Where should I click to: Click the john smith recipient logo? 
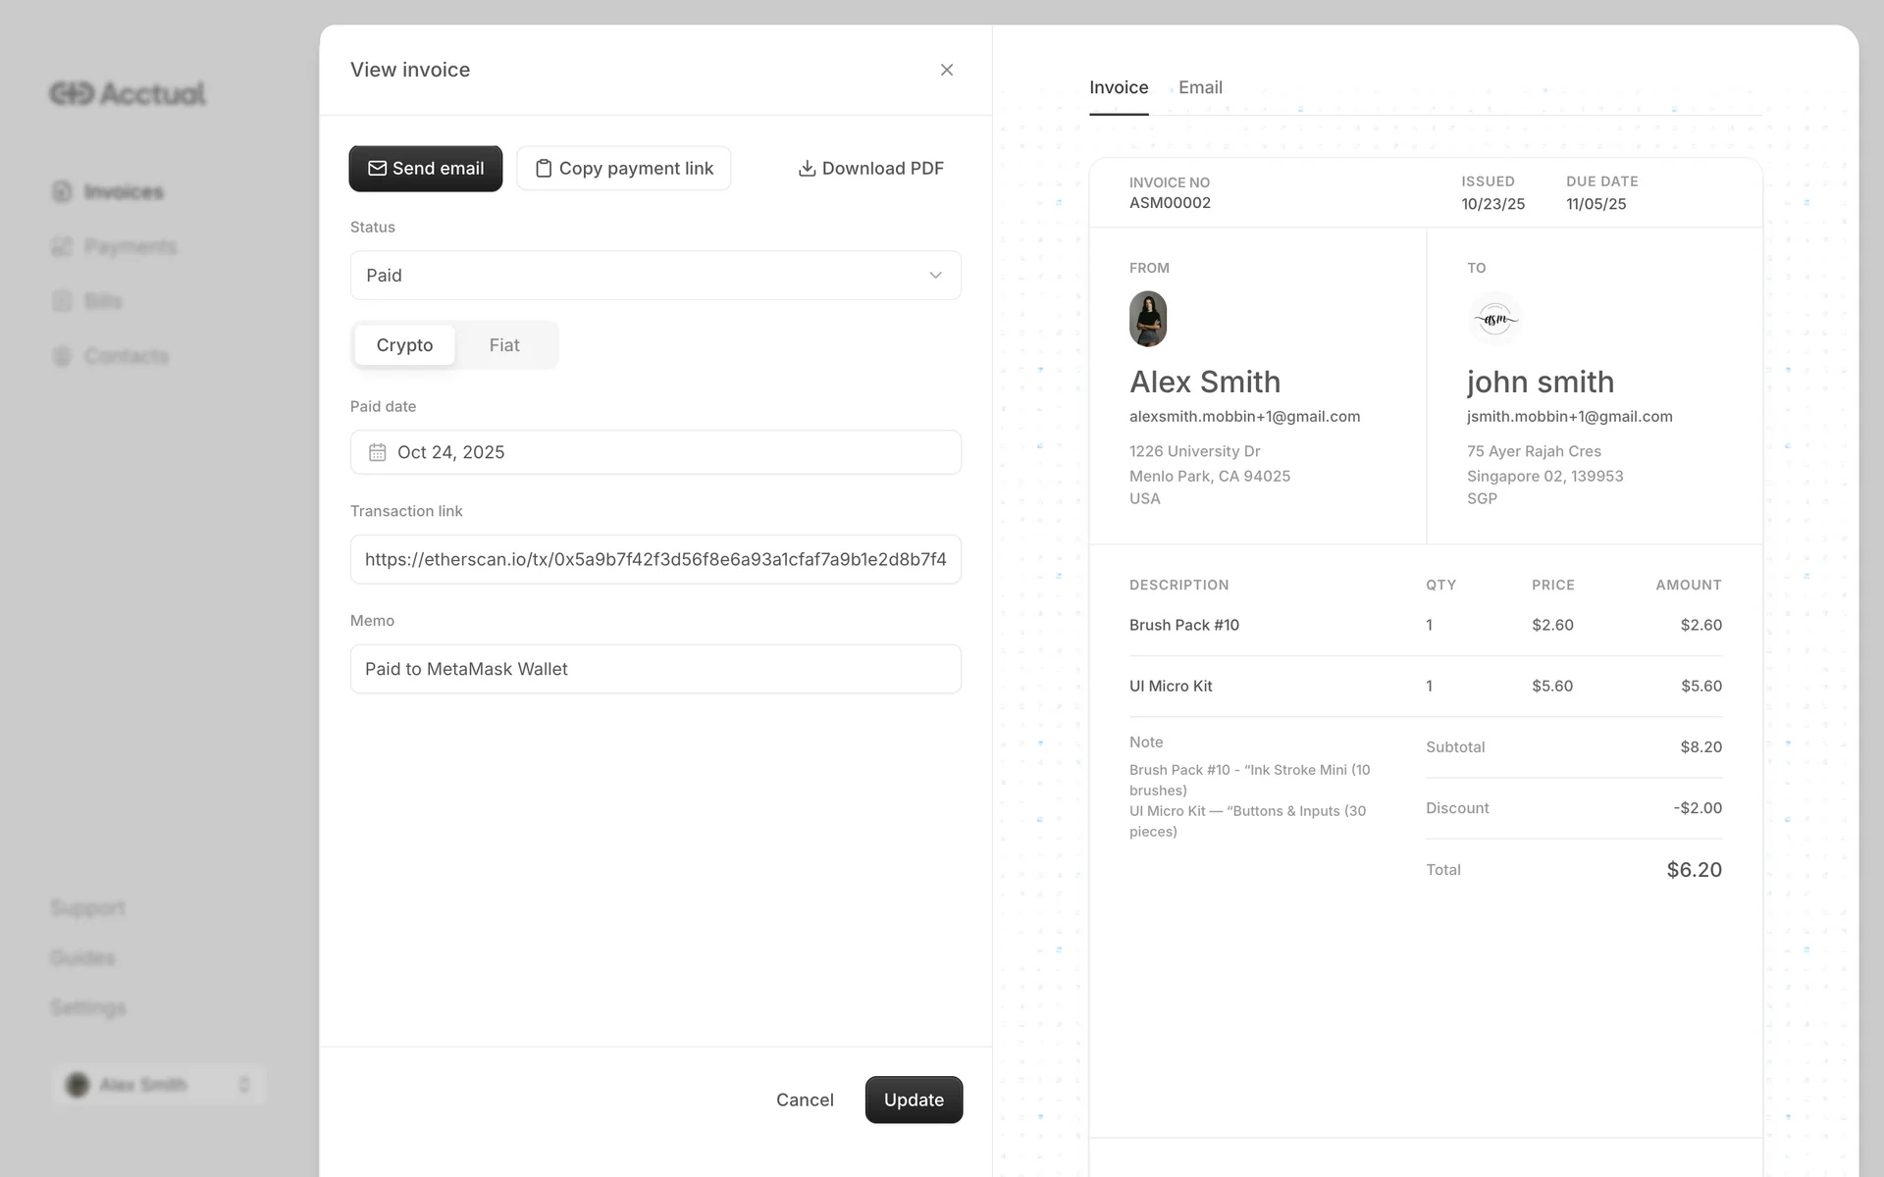pos(1494,319)
